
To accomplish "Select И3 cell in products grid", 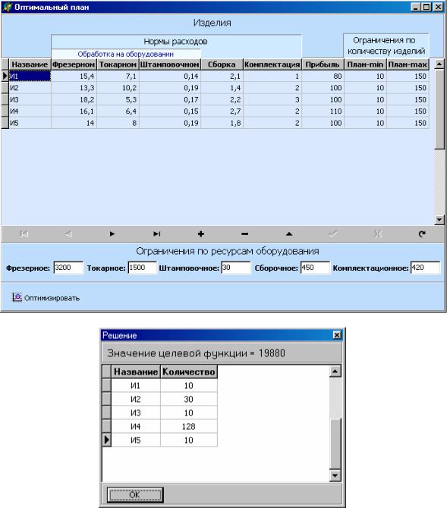I will coord(30,99).
